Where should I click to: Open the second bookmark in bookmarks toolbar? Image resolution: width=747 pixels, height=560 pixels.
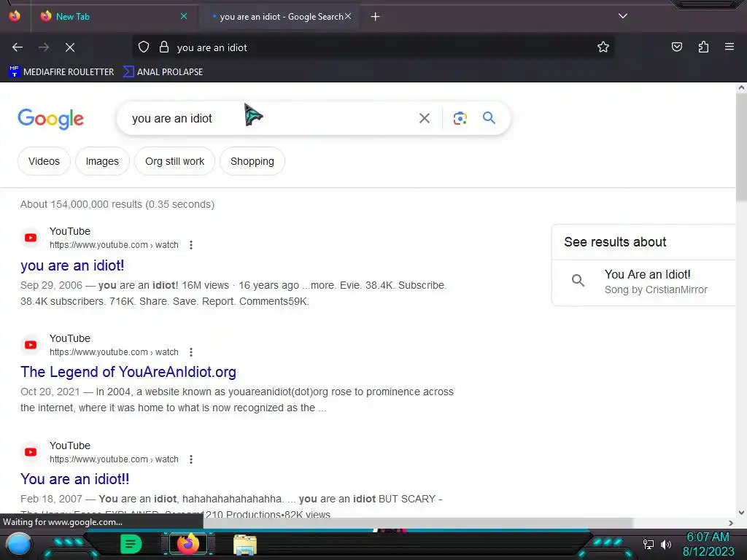point(163,72)
